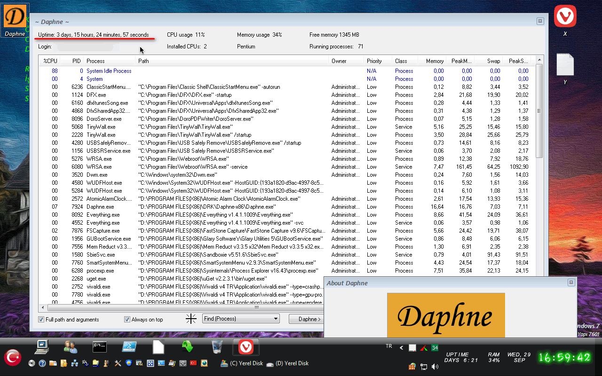The image size is (602, 376).
Task: Launch PowerShell from the taskbar
Action: pos(129,347)
